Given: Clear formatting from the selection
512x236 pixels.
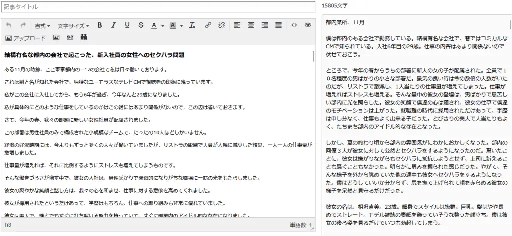Looking at the screenshot, I should [192, 25].
